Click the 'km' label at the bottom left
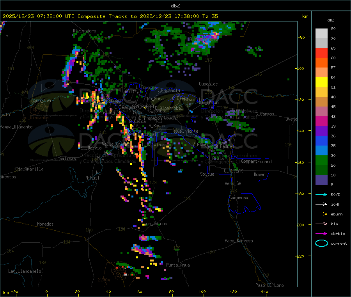The image size is (351, 297). click(x=5, y=293)
